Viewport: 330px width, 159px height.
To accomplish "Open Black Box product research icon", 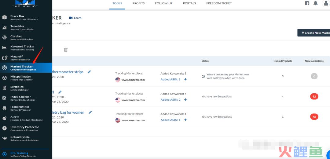I will [x=4, y=17].
